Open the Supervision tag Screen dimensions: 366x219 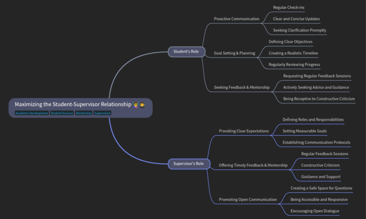coord(102,113)
